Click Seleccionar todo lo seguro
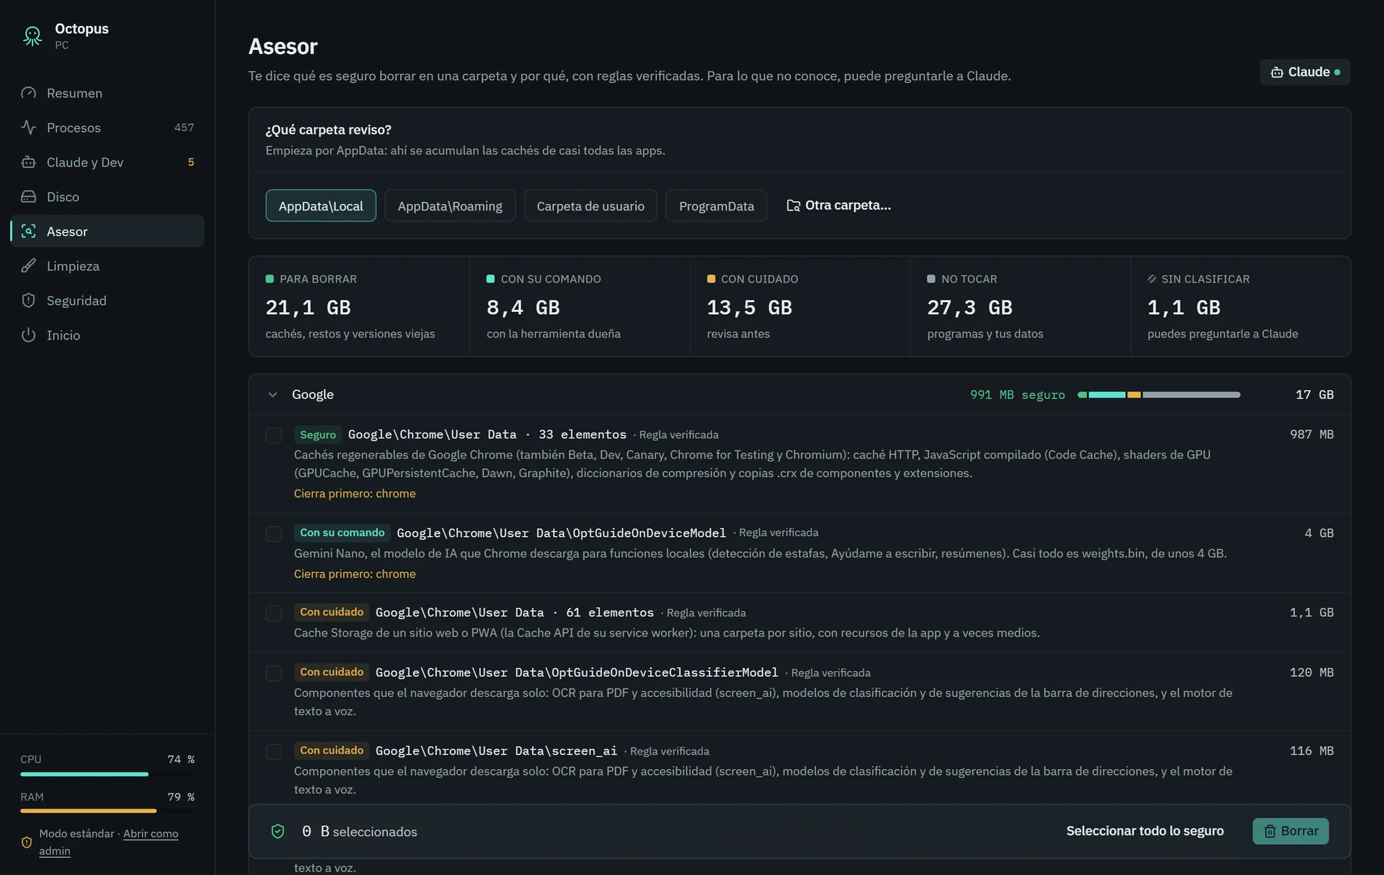 [1145, 831]
